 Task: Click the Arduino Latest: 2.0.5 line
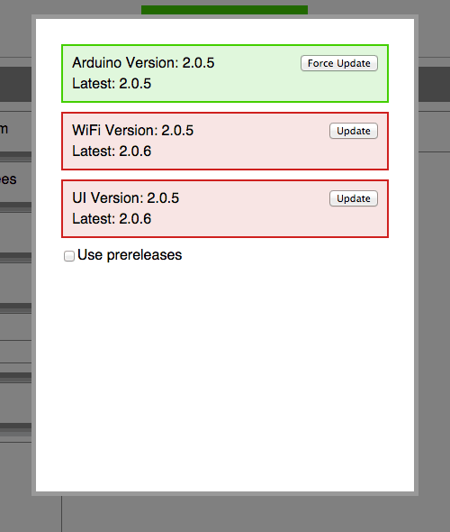[112, 84]
